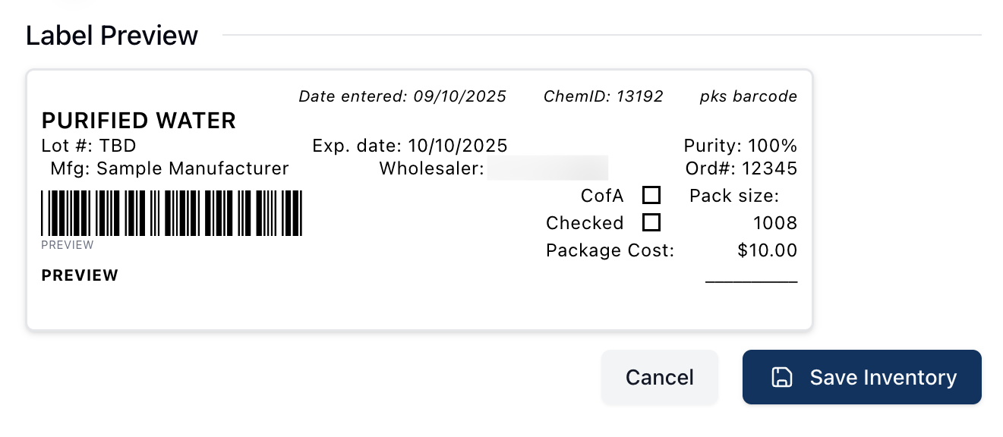This screenshot has height=437, width=1003.
Task: Click the Date entered 09/10/2025 text
Action: (402, 96)
